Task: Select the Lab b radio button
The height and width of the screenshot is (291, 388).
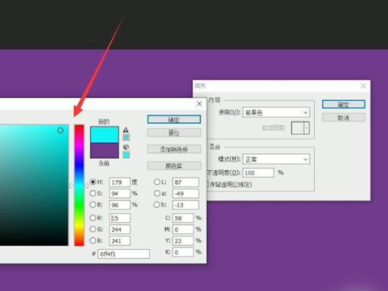Action: pyautogui.click(x=157, y=204)
